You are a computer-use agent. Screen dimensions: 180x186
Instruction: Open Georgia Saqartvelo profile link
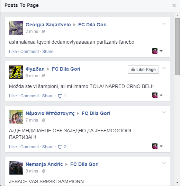[48, 25]
